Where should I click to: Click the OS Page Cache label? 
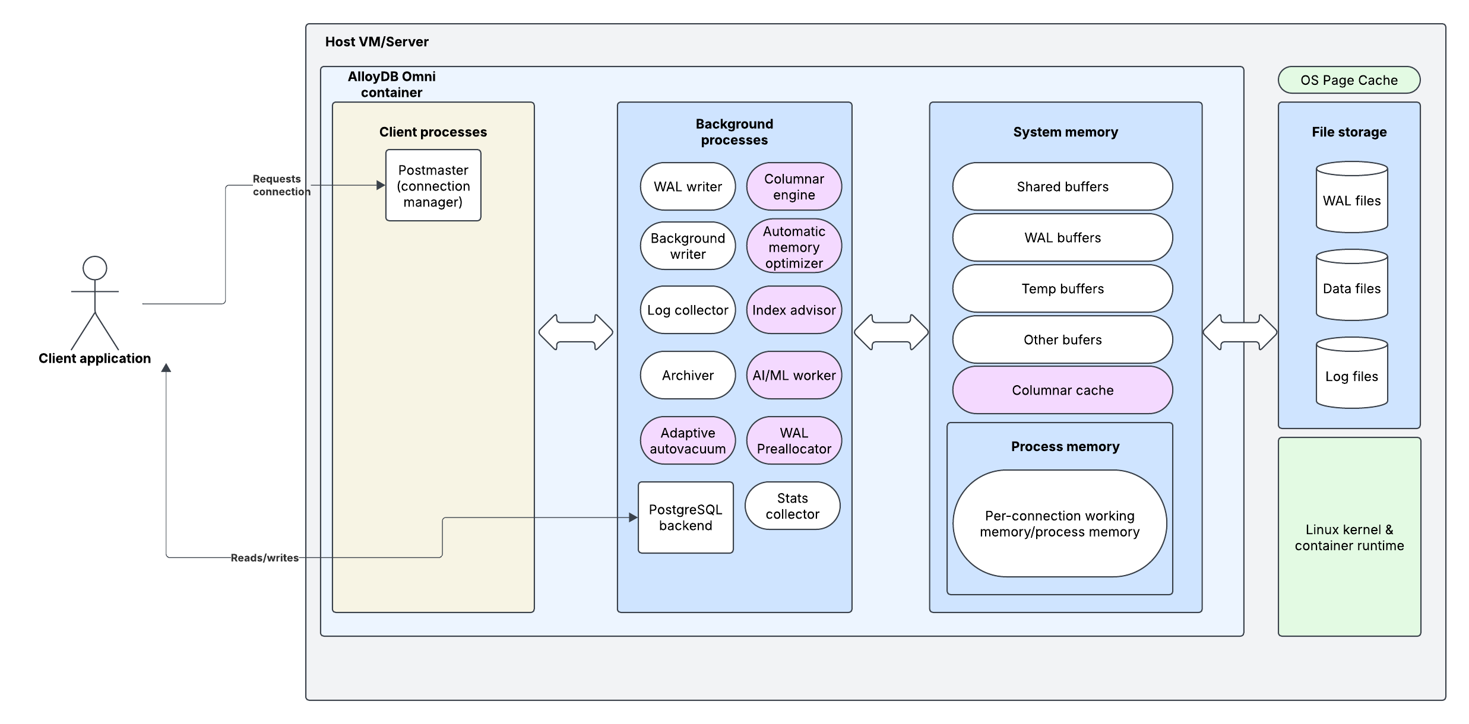pos(1348,80)
